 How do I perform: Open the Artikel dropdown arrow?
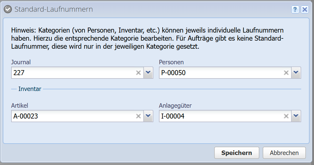point(148,116)
